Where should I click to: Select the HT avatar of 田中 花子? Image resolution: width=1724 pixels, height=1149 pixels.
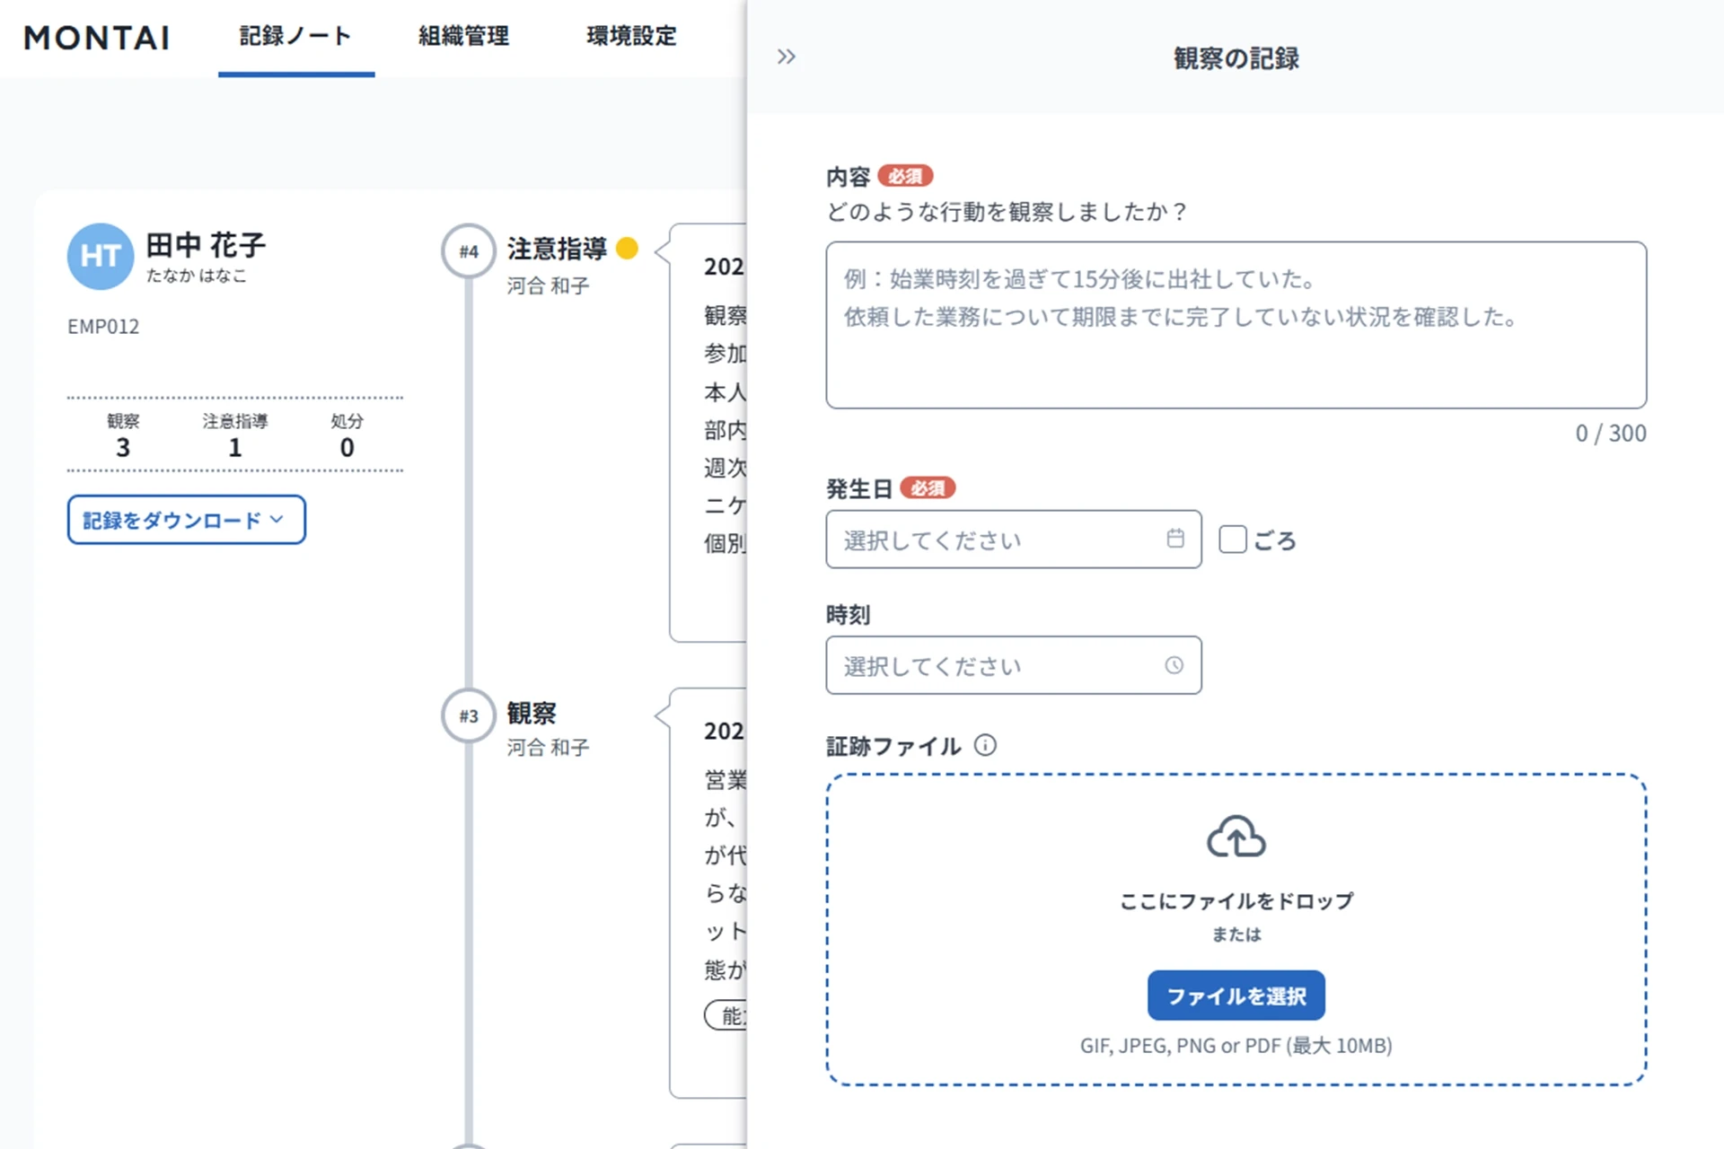pos(100,257)
